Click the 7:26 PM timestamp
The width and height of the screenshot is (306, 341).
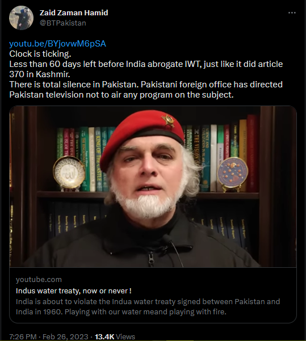[x=23, y=336]
